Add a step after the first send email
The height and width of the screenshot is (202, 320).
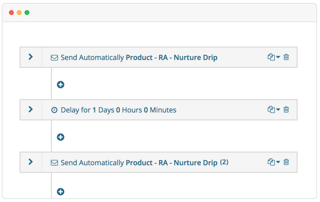(61, 85)
